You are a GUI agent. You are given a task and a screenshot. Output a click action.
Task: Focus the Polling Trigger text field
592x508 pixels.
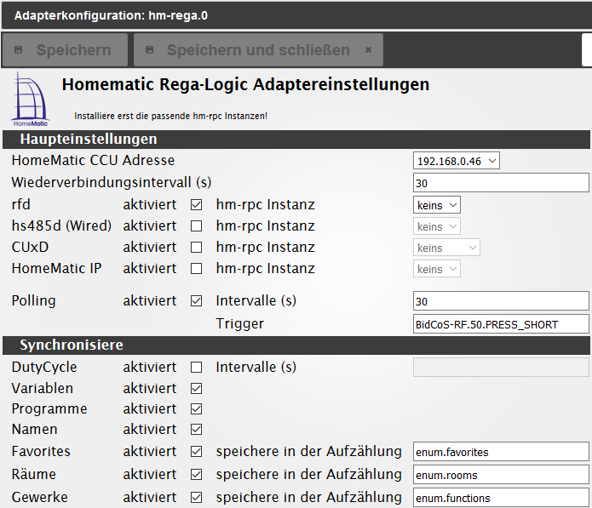[x=501, y=324]
